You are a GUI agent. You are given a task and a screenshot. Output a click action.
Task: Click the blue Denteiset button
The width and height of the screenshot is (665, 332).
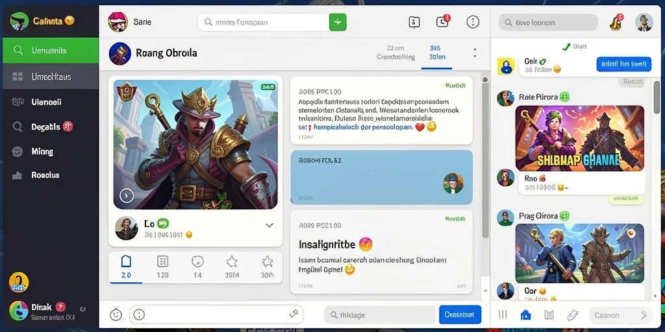point(460,315)
